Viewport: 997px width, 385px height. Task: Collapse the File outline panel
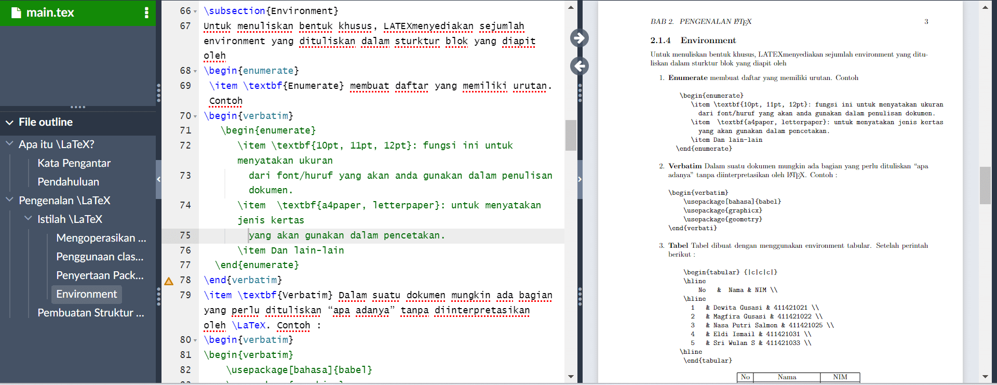pos(9,123)
